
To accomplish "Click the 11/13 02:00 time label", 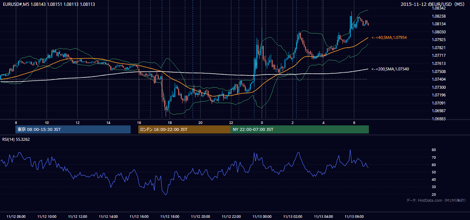I will (x=292, y=217).
